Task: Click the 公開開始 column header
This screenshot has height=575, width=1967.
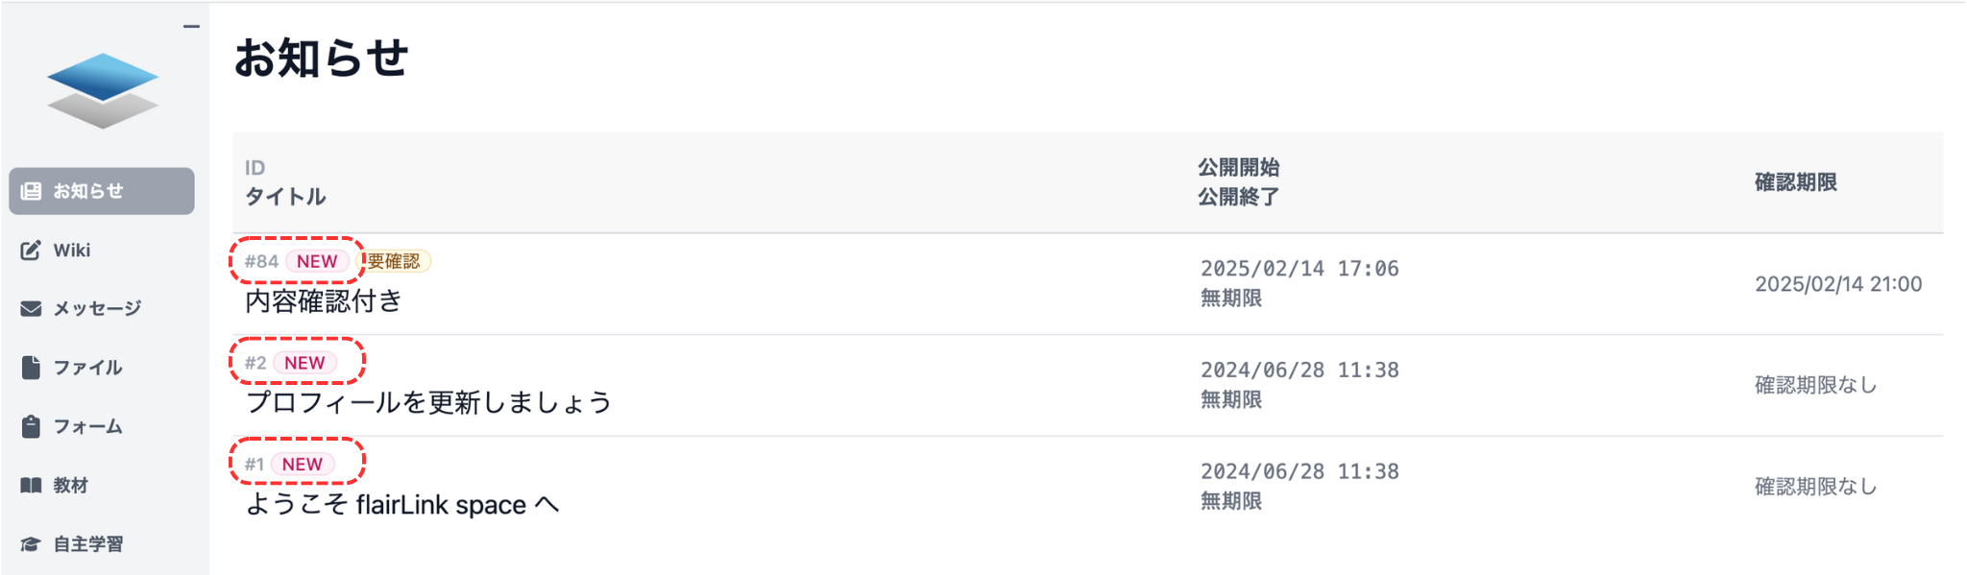Action: pos(1238,168)
